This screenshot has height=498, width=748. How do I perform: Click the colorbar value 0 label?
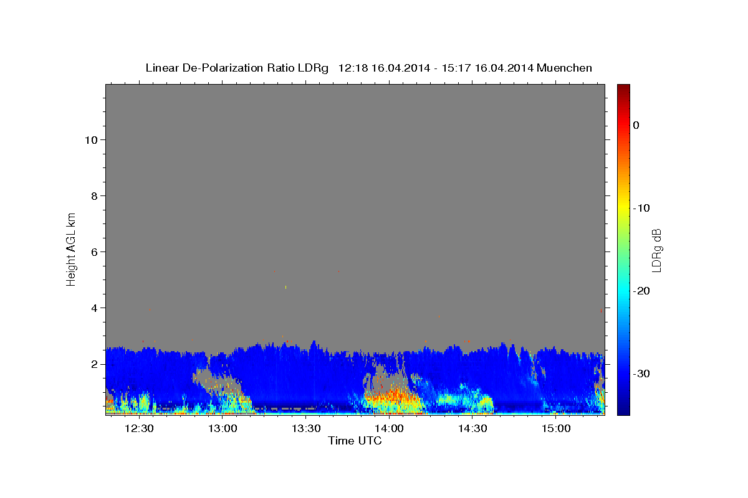(x=636, y=125)
